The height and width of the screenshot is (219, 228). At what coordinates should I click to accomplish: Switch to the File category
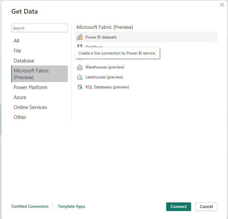click(17, 51)
